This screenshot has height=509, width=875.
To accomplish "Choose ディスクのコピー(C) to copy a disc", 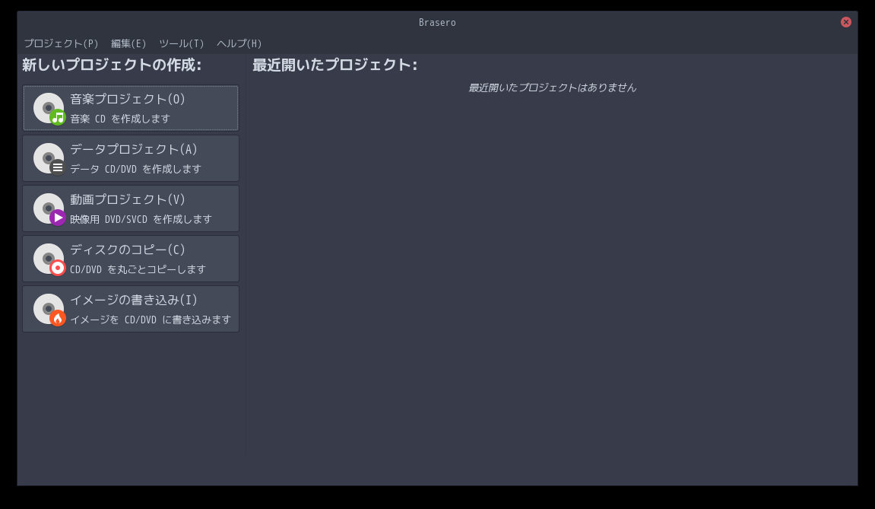I will 131,259.
